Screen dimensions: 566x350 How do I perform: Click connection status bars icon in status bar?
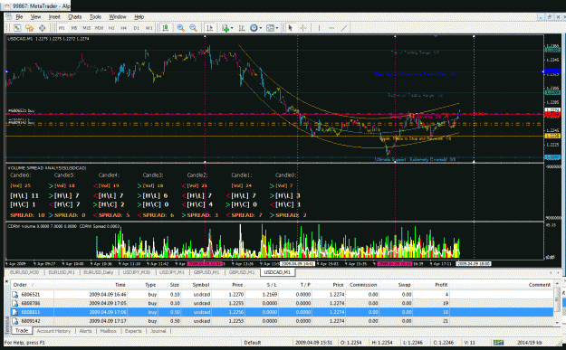pos(499,343)
